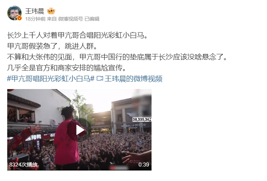Click the video thumbnail of the crowd

point(79,130)
